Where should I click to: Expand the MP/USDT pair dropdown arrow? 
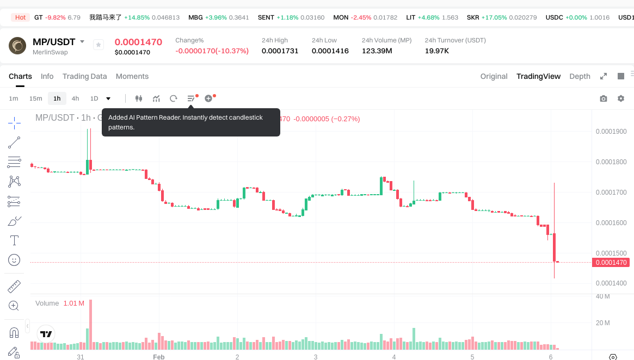point(82,42)
